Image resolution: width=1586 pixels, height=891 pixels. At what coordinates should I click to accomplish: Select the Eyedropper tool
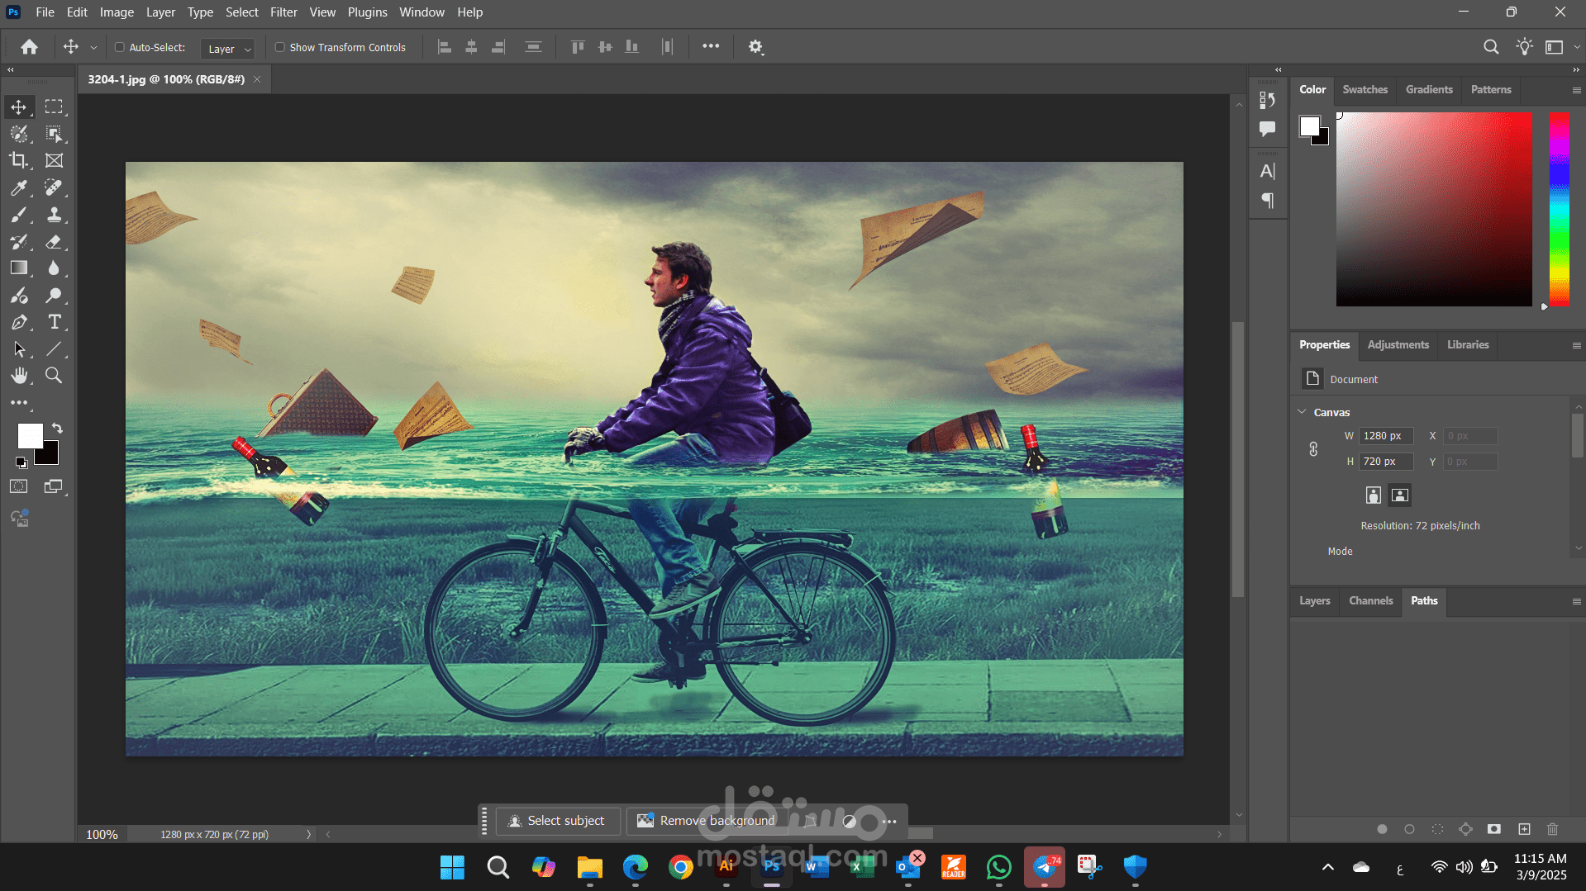18,187
